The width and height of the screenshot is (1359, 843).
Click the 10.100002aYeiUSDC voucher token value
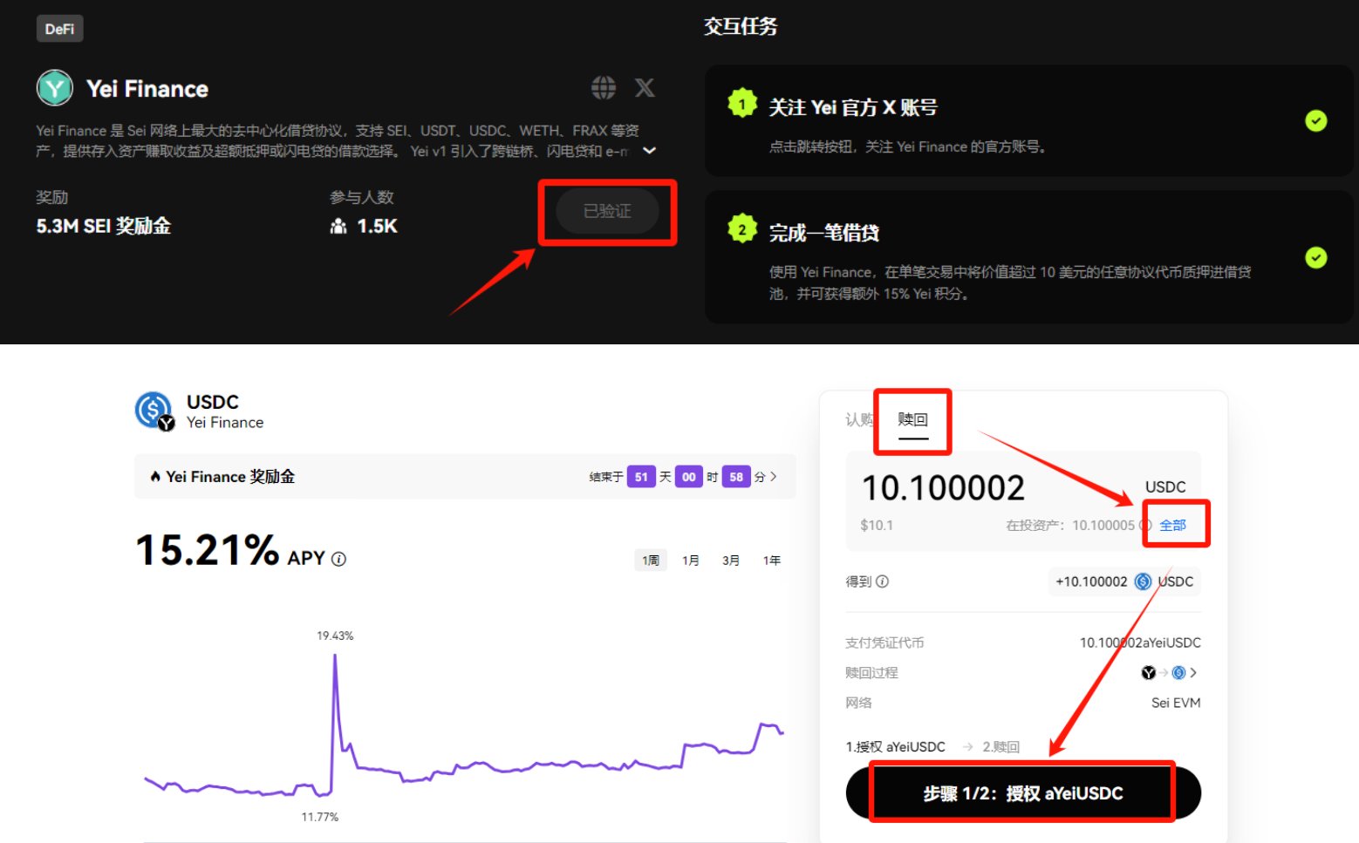point(1140,642)
